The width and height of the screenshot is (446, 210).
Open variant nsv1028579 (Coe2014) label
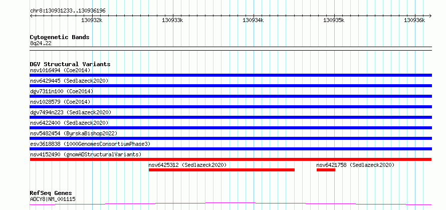60,102
